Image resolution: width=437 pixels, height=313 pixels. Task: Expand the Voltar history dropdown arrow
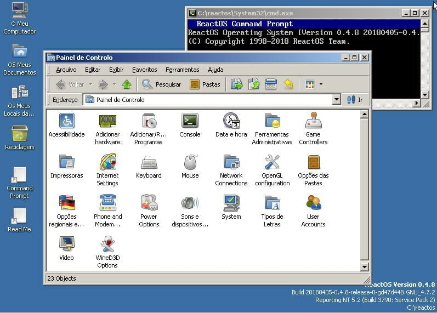(91, 84)
